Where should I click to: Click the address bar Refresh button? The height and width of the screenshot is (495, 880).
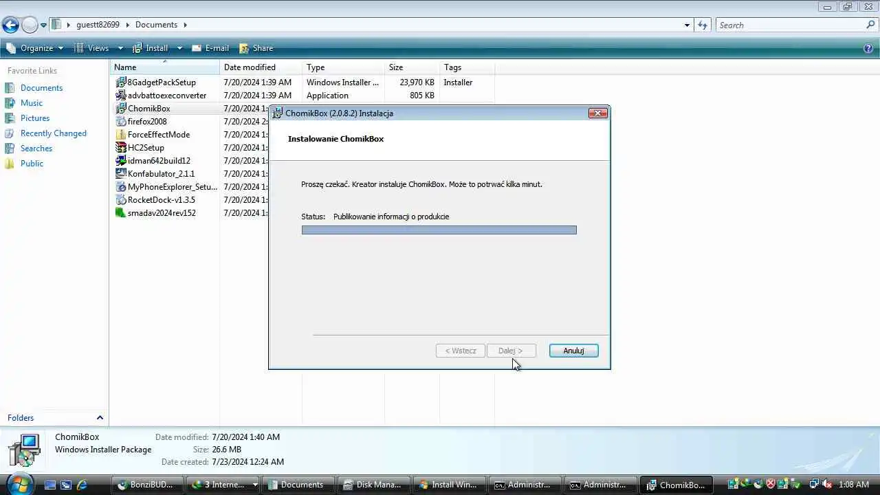click(x=703, y=25)
